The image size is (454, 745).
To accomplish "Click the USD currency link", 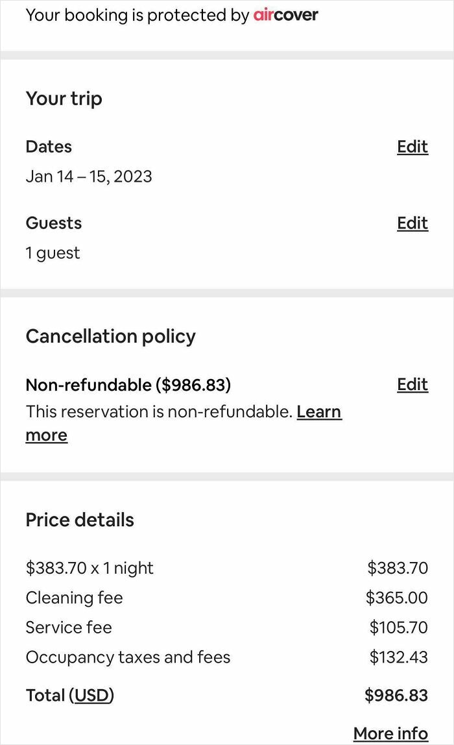I will tap(91, 696).
